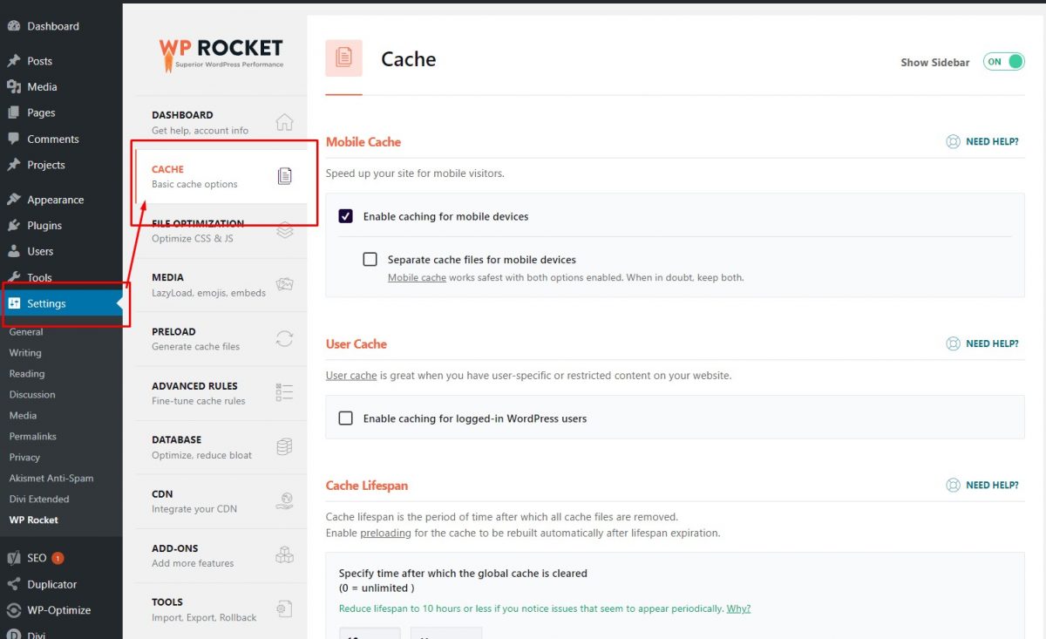This screenshot has width=1046, height=639.
Task: Check Separate cache files for mobile devices
Action: point(370,259)
